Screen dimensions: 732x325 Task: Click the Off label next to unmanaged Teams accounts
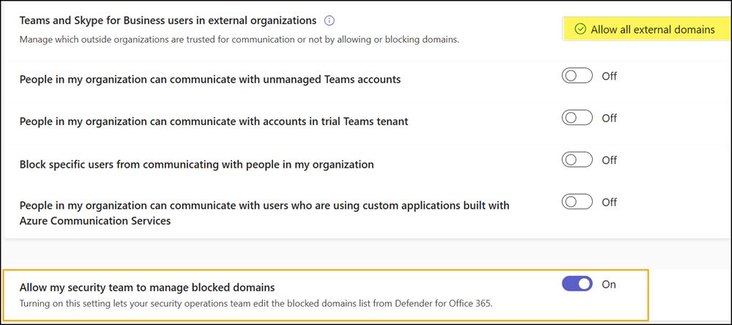(x=609, y=76)
